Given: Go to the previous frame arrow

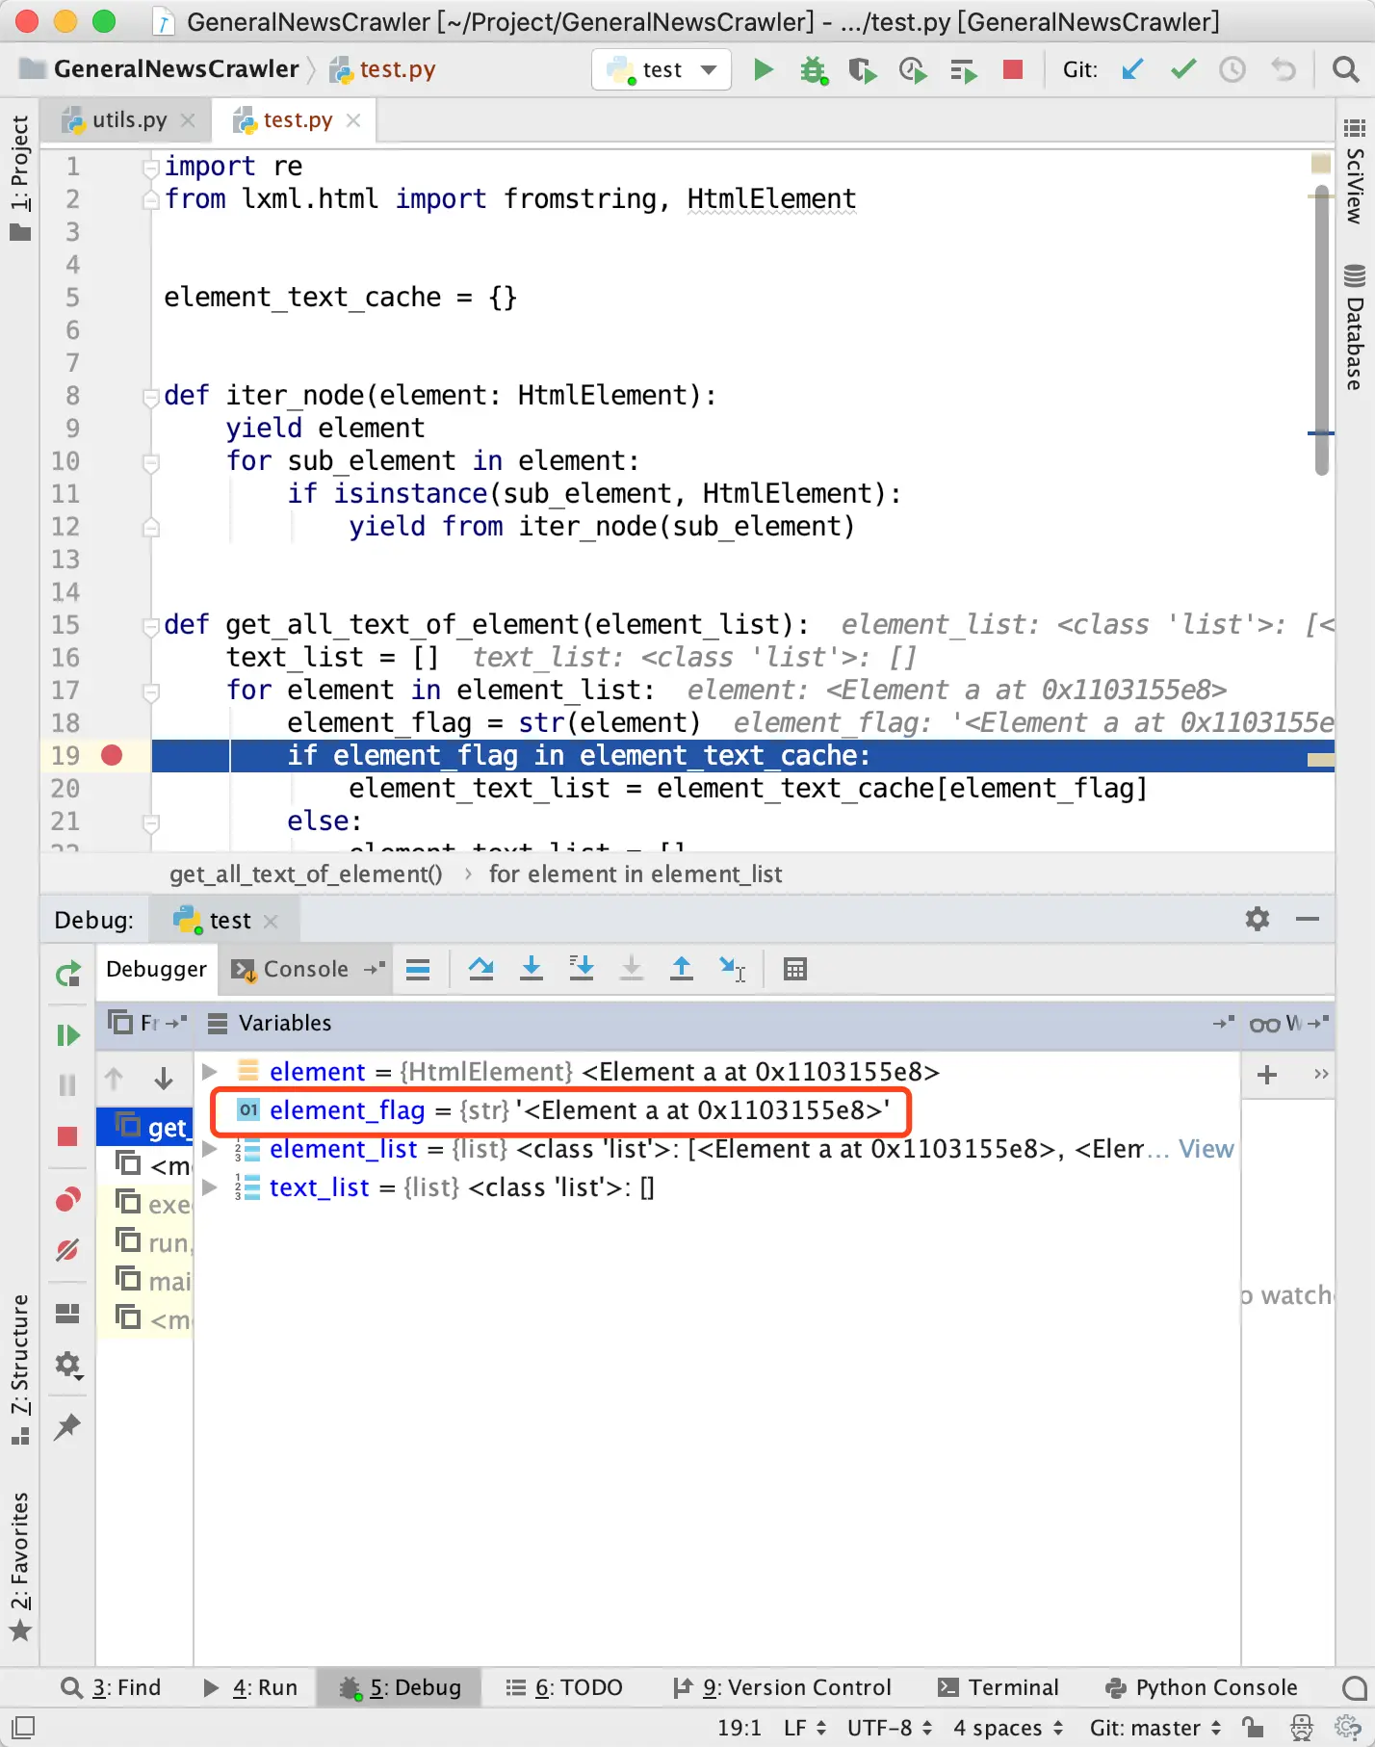Looking at the screenshot, I should [114, 1079].
